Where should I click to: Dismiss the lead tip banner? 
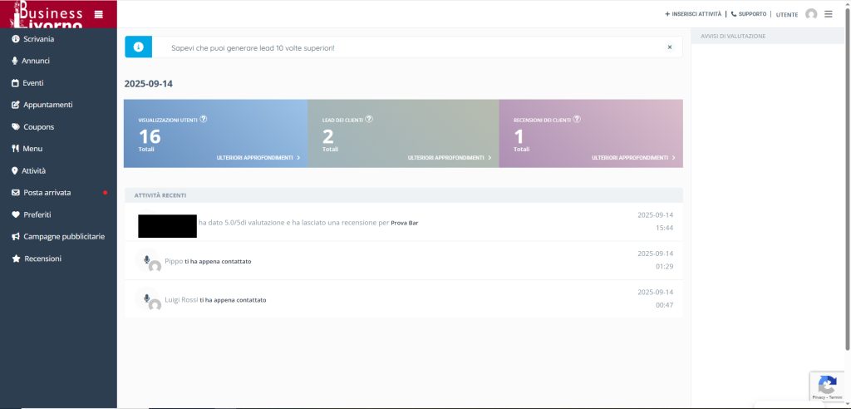[670, 47]
